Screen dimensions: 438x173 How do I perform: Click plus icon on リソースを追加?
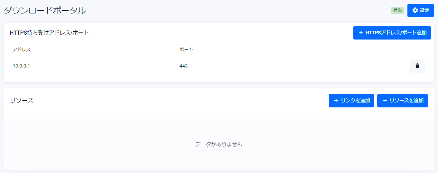pyautogui.click(x=385, y=100)
